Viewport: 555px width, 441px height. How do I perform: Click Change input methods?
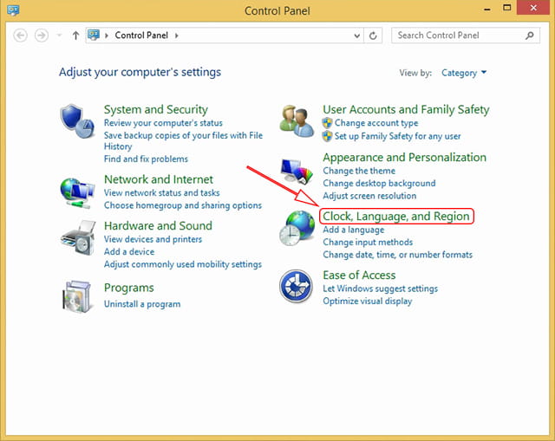point(368,243)
